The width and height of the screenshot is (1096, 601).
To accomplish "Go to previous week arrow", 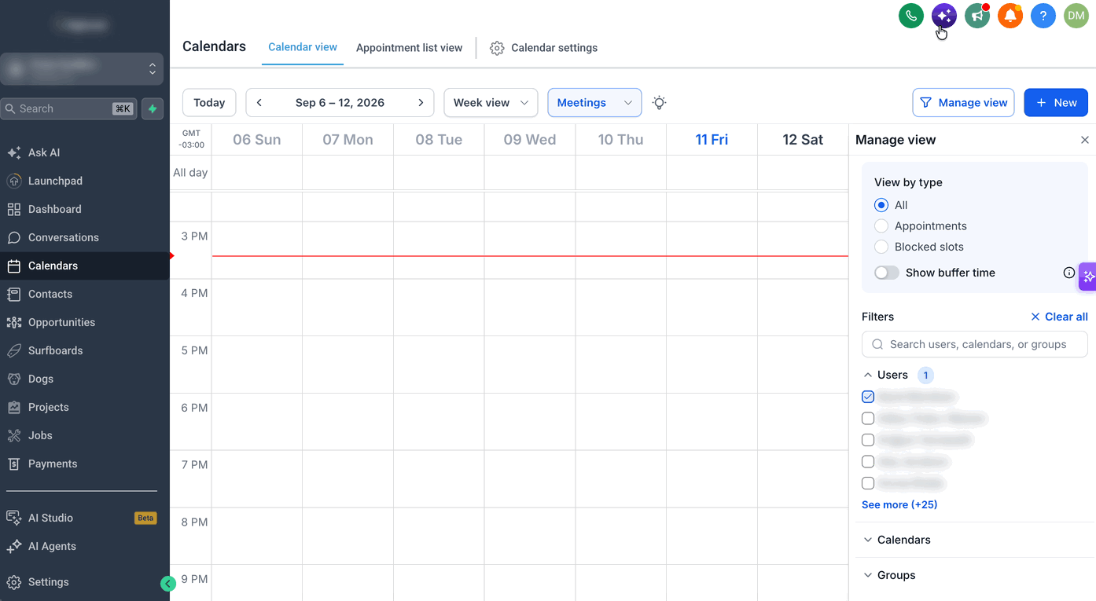I will pos(259,103).
